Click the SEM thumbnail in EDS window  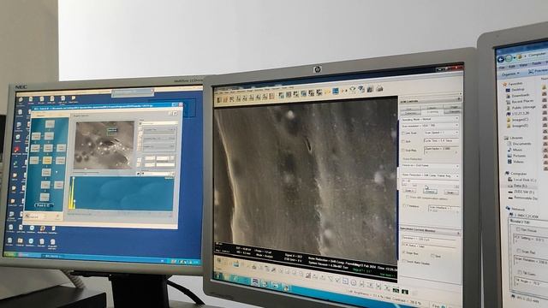[104, 145]
